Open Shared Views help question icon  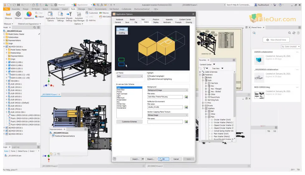298,33
